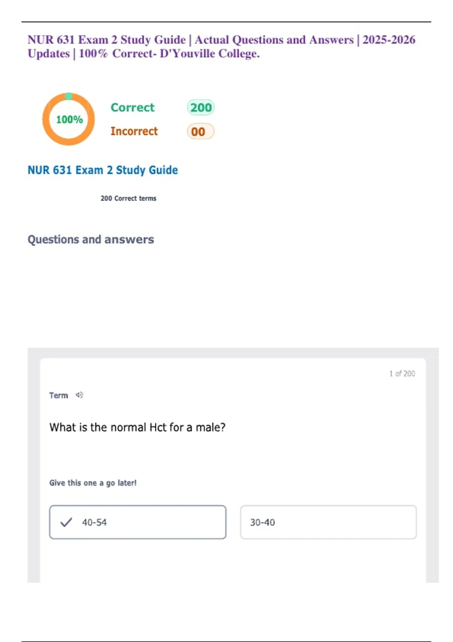Select the '200 Correct terms' label
Image resolution: width=453 pixels, height=642 pixels.
128,198
